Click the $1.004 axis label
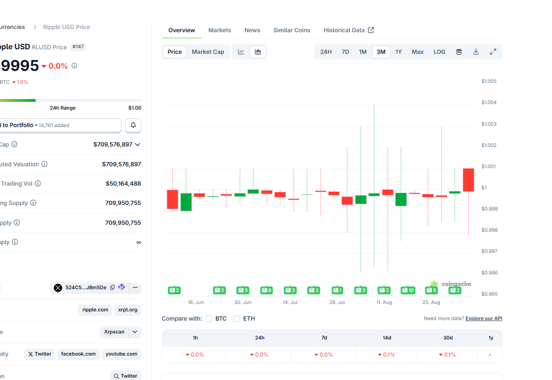This screenshot has height=380, width=552. coord(489,102)
